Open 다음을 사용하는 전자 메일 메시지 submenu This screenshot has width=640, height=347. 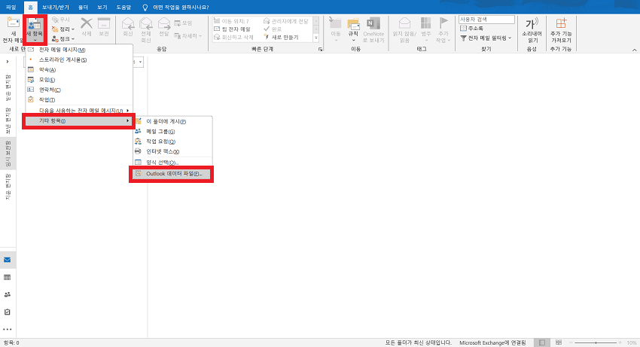(79, 110)
